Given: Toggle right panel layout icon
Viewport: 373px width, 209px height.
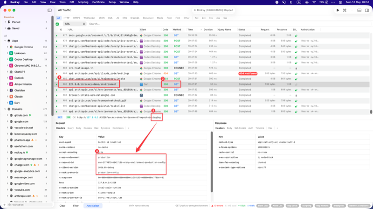Looking at the screenshot, I should (x=367, y=10).
